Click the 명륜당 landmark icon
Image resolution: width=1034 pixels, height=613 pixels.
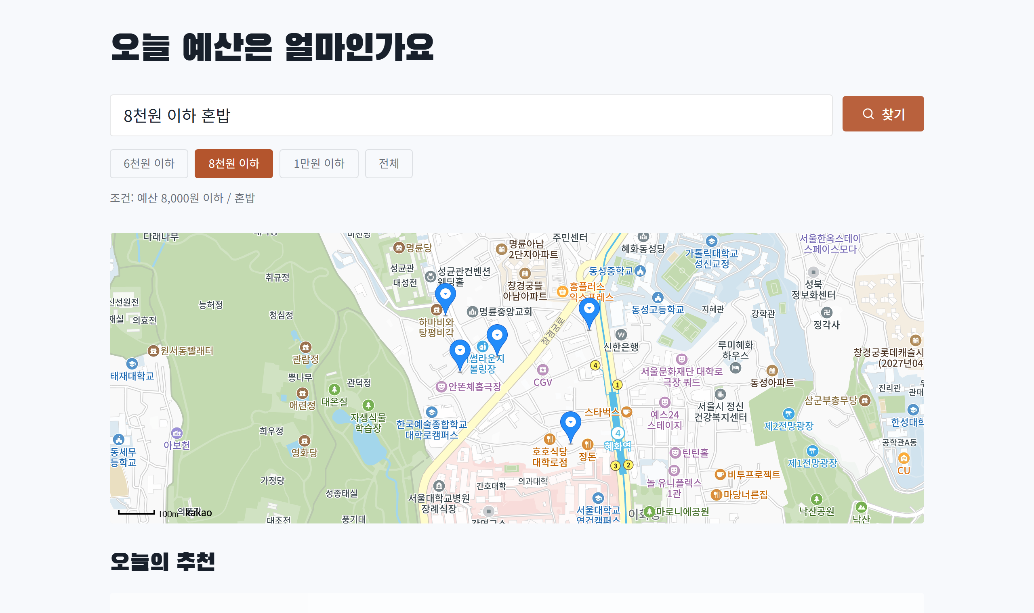399,248
